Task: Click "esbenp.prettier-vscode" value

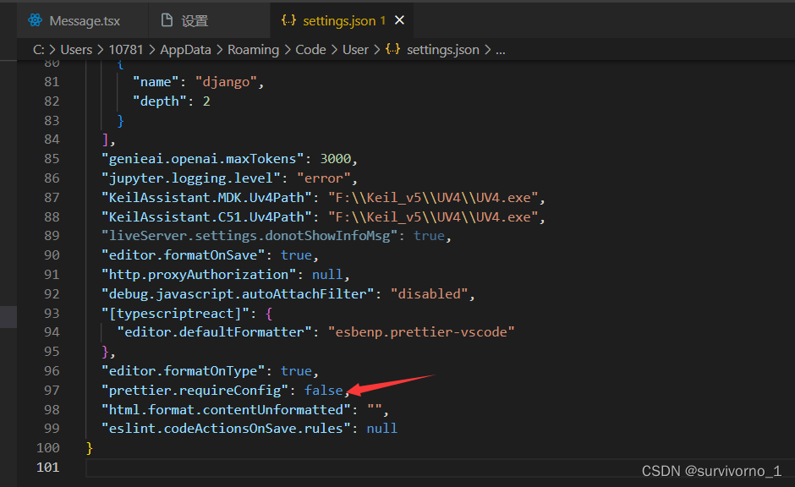Action: [421, 332]
